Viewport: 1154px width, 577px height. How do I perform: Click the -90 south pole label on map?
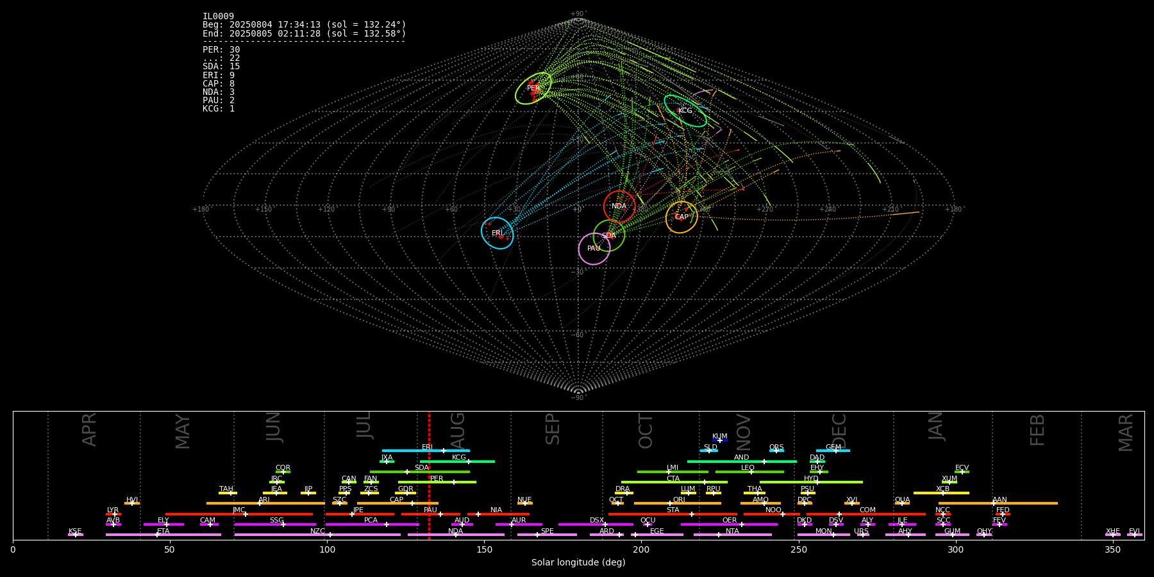tap(578, 398)
